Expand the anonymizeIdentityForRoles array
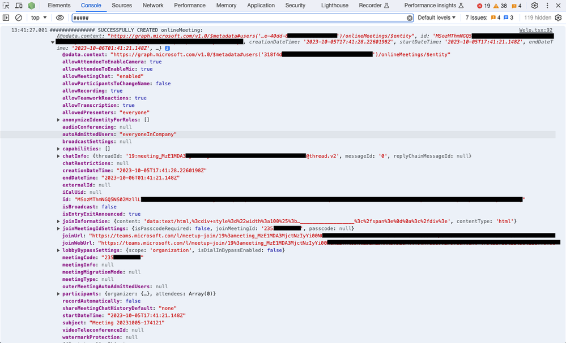The height and width of the screenshot is (343, 566). pos(58,120)
